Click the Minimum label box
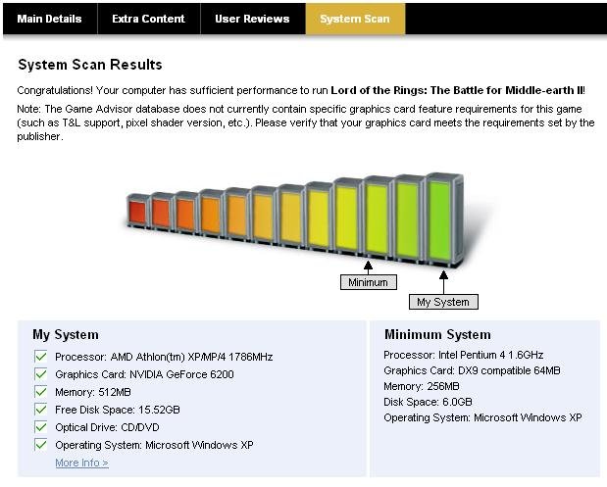 tap(368, 282)
